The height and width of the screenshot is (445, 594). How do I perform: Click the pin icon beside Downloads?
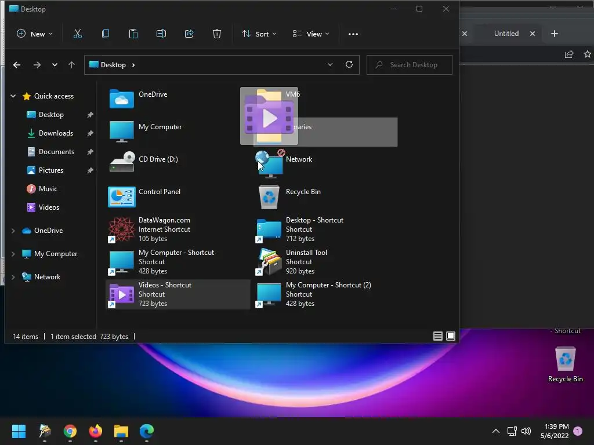[x=90, y=133]
